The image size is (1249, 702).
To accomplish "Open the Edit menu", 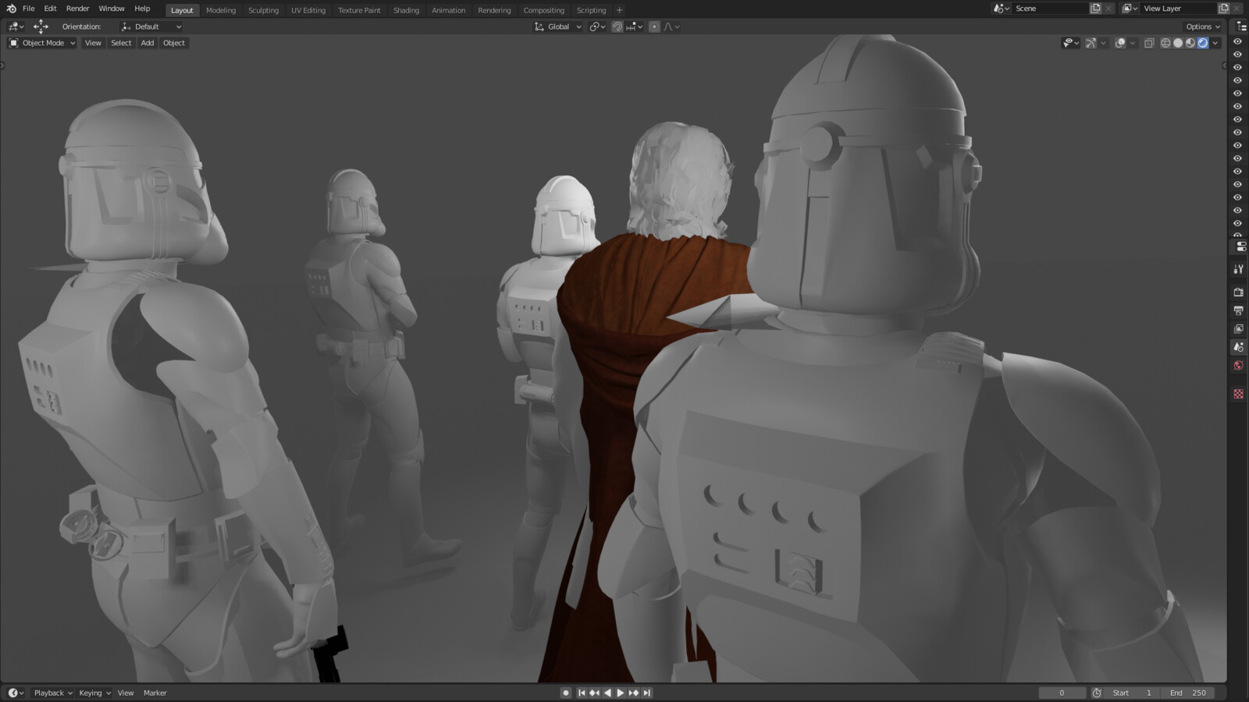I will [50, 9].
